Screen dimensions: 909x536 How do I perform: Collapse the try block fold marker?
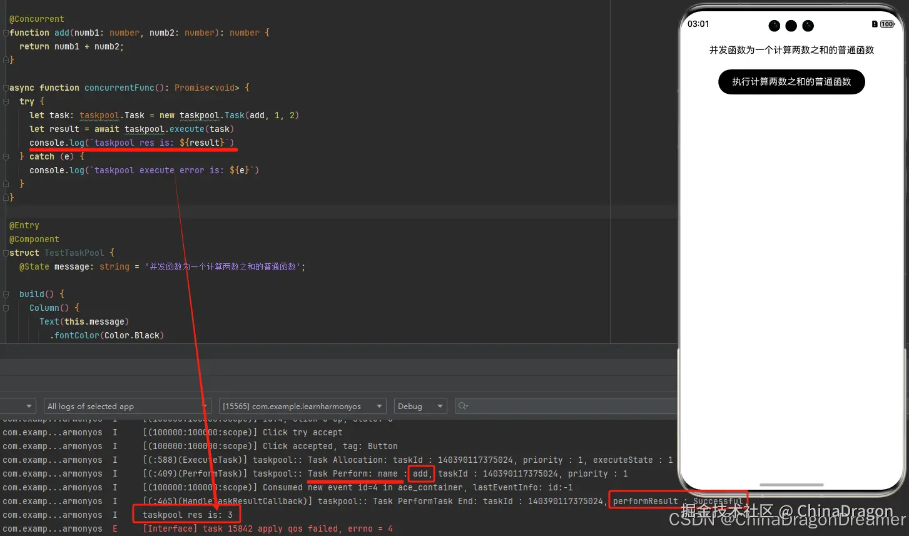tap(6, 101)
